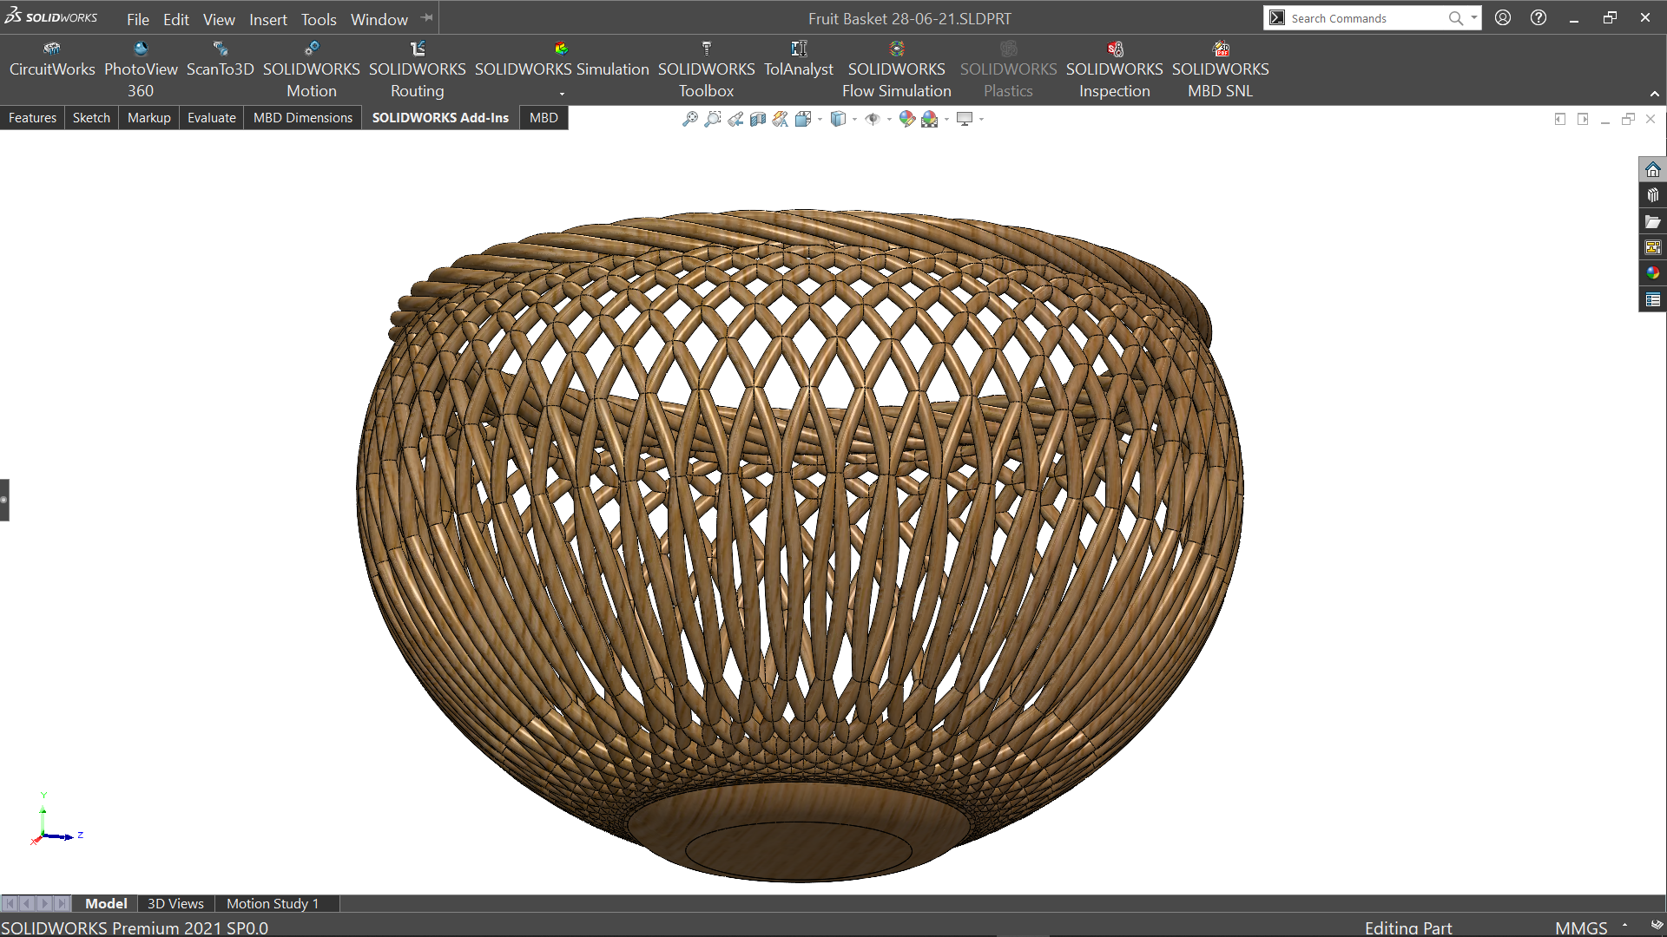Select the Zoom to Area tool
1667x937 pixels.
712,119
